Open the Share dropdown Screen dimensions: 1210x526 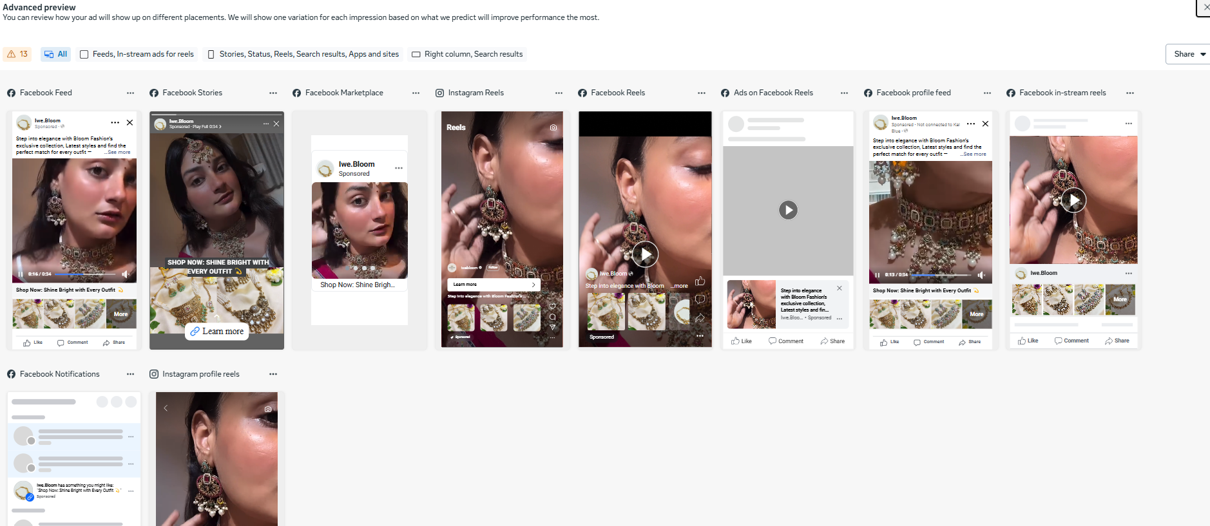click(1189, 54)
